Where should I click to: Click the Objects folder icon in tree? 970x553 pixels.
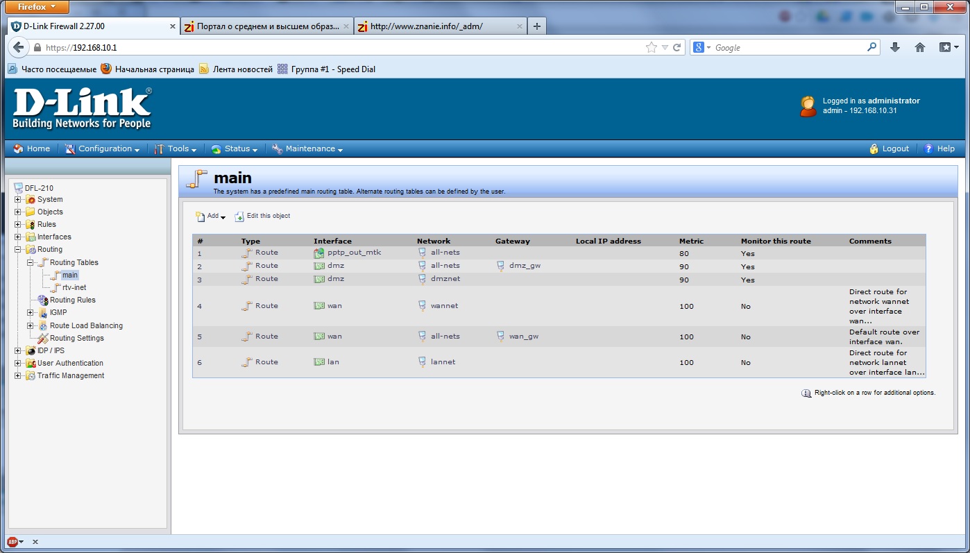click(x=31, y=212)
